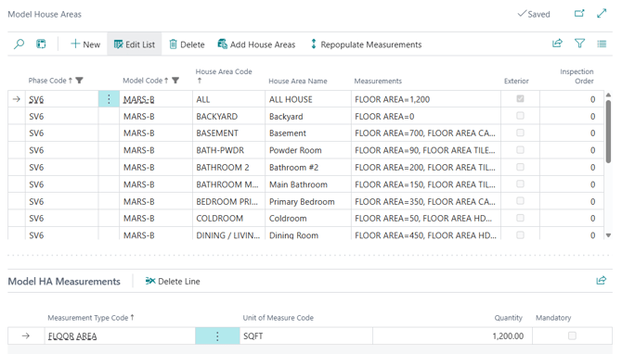Toggle Exterior checkbox for Basement row
This screenshot has height=354, width=622.
pyautogui.click(x=520, y=133)
